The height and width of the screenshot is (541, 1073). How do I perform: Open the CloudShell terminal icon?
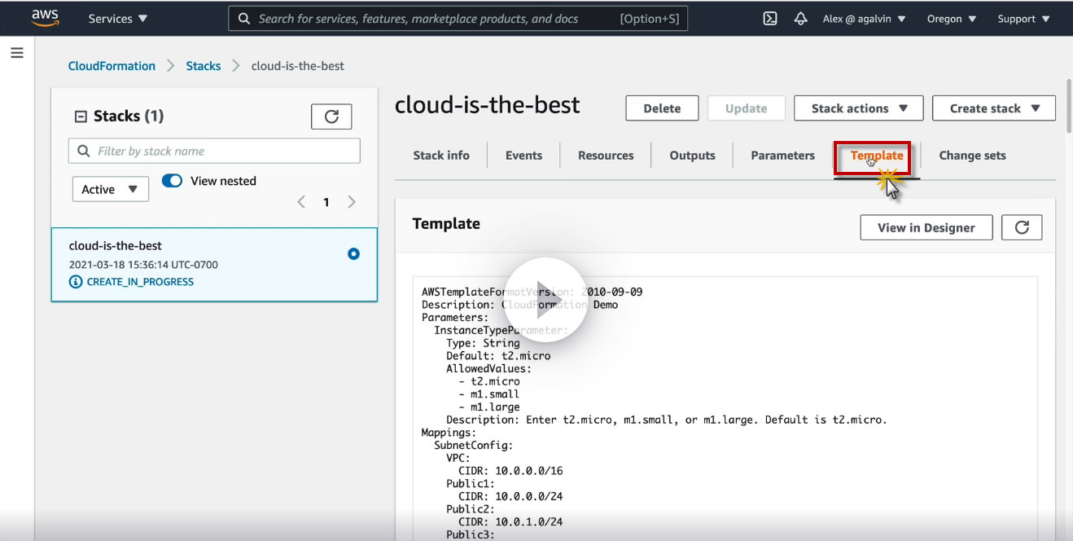click(x=769, y=19)
